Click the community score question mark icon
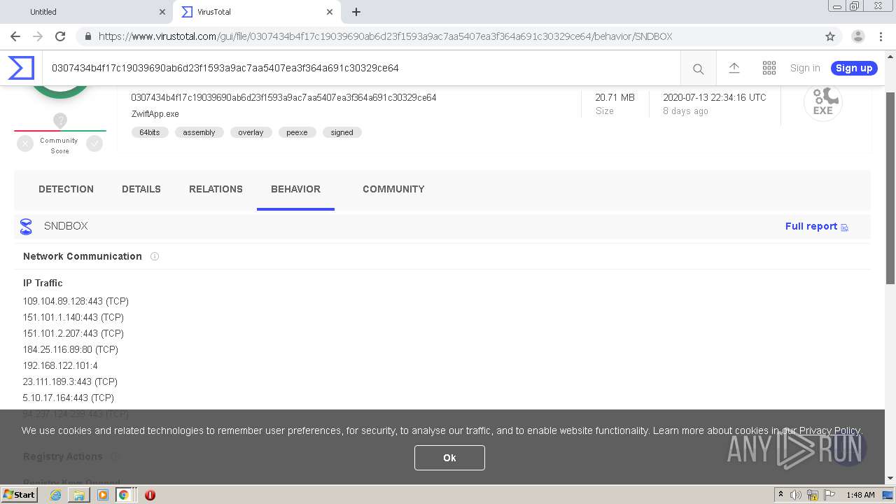This screenshot has width=896, height=504. tap(60, 121)
